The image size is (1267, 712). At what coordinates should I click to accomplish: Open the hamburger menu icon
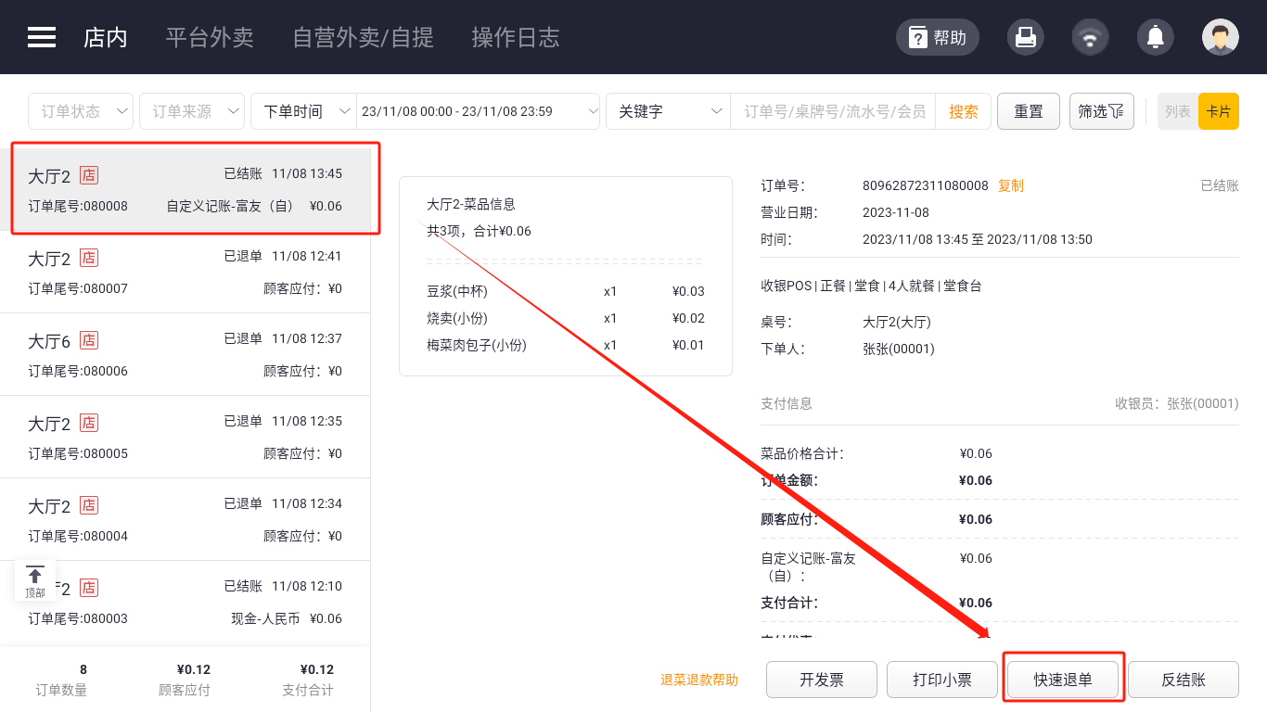(42, 37)
